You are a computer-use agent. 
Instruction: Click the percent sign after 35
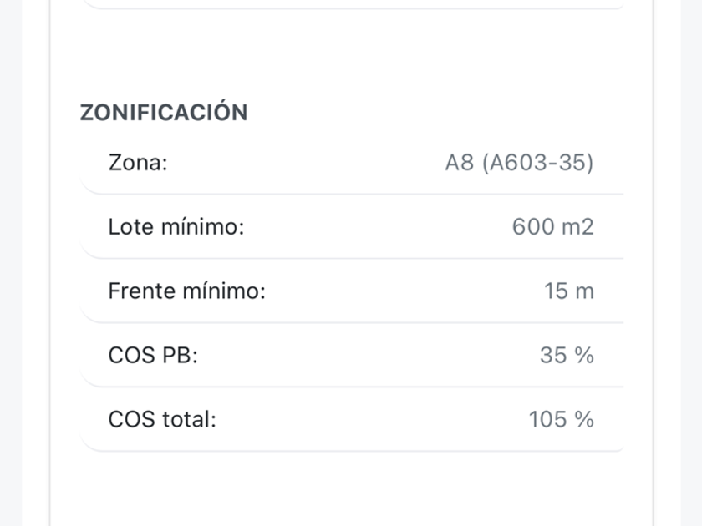point(584,355)
